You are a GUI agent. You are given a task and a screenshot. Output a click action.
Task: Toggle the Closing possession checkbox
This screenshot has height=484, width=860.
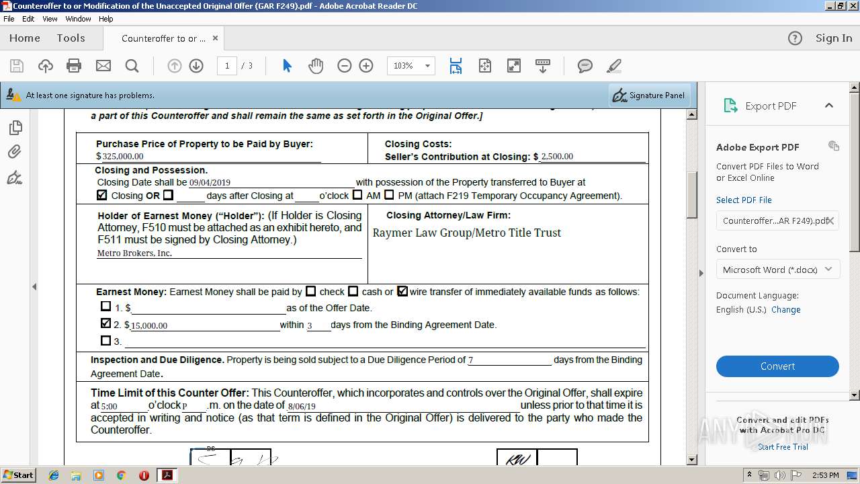(x=102, y=195)
